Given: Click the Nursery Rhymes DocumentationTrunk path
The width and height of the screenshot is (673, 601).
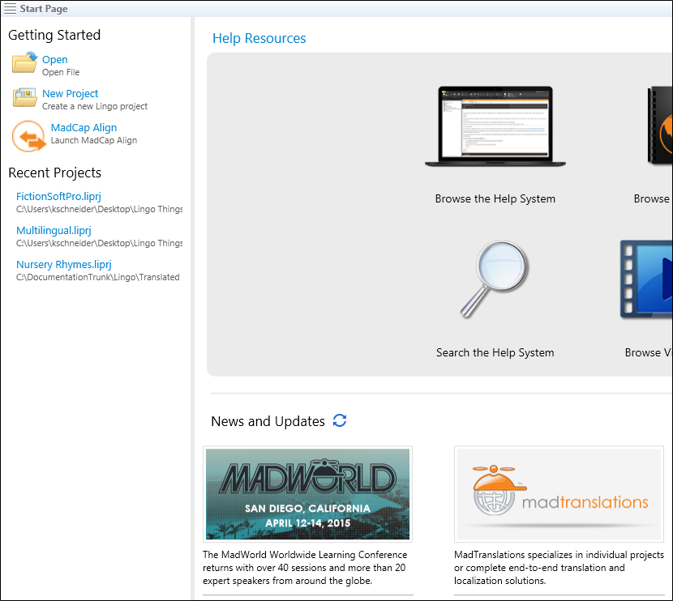Looking at the screenshot, I should point(98,277).
